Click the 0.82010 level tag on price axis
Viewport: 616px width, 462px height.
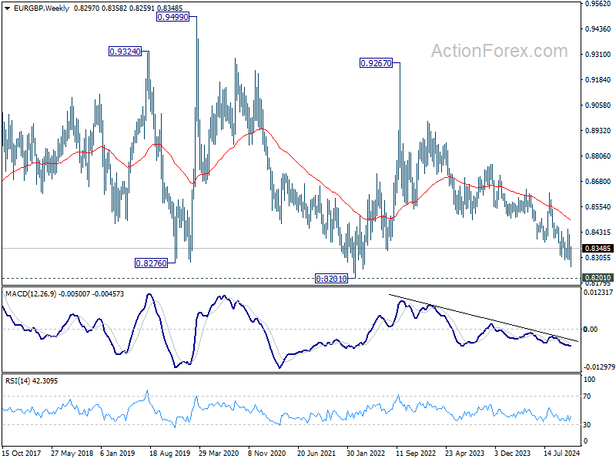(x=598, y=277)
